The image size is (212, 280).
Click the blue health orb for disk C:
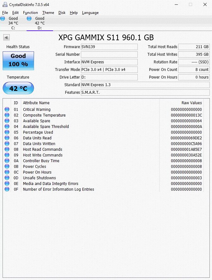point(3,18)
